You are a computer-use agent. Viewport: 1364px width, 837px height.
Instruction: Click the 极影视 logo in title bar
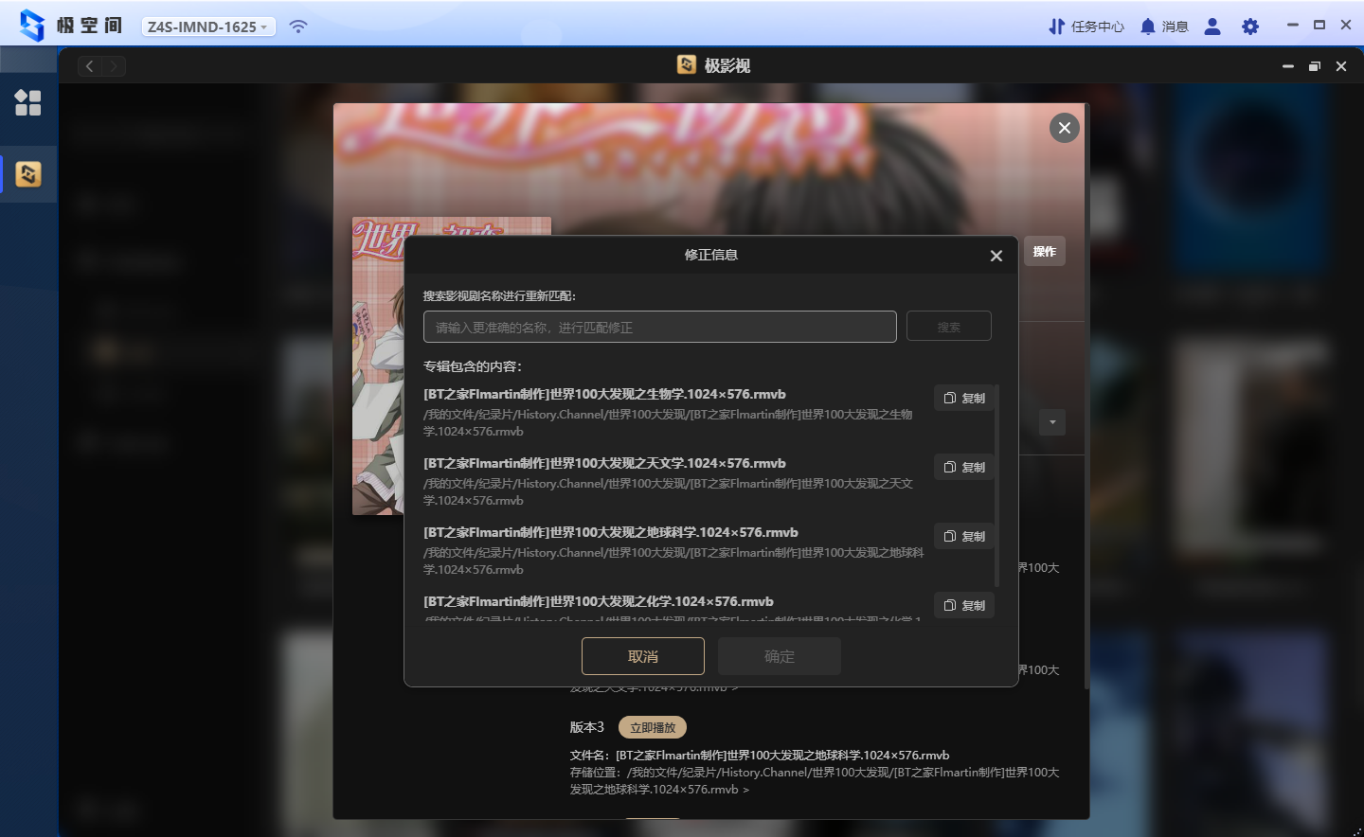point(687,64)
